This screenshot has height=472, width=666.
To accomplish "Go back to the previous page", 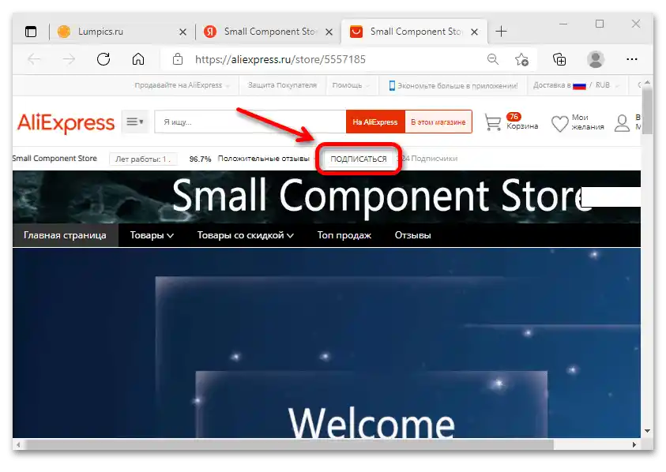I will pyautogui.click(x=34, y=59).
